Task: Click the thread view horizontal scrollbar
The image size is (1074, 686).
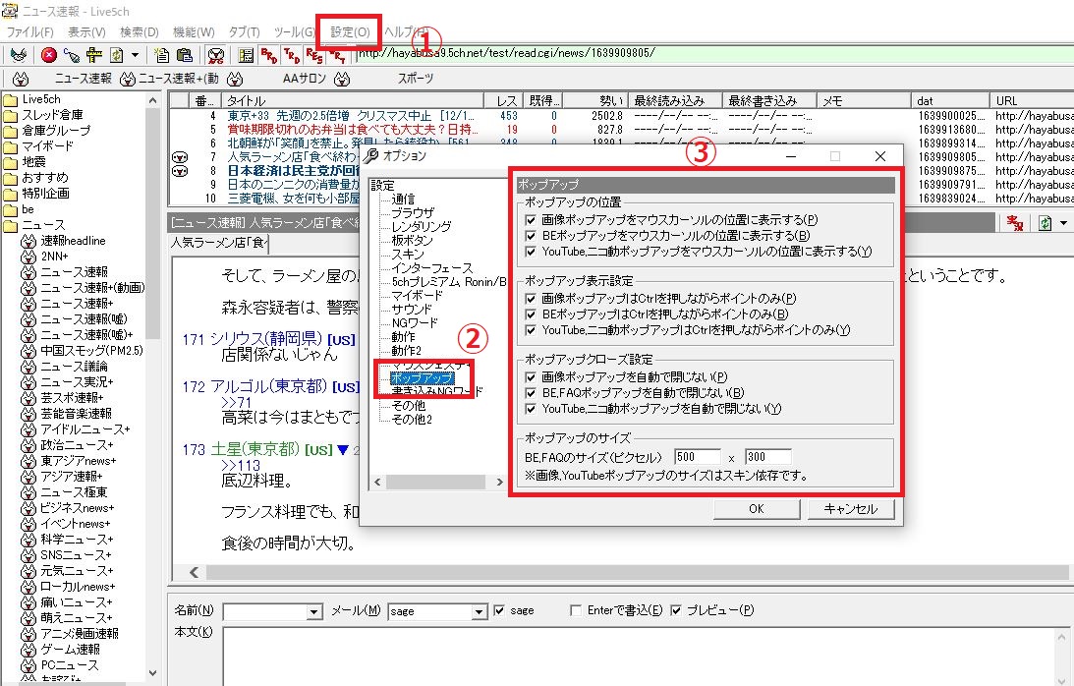Action: [x=629, y=572]
